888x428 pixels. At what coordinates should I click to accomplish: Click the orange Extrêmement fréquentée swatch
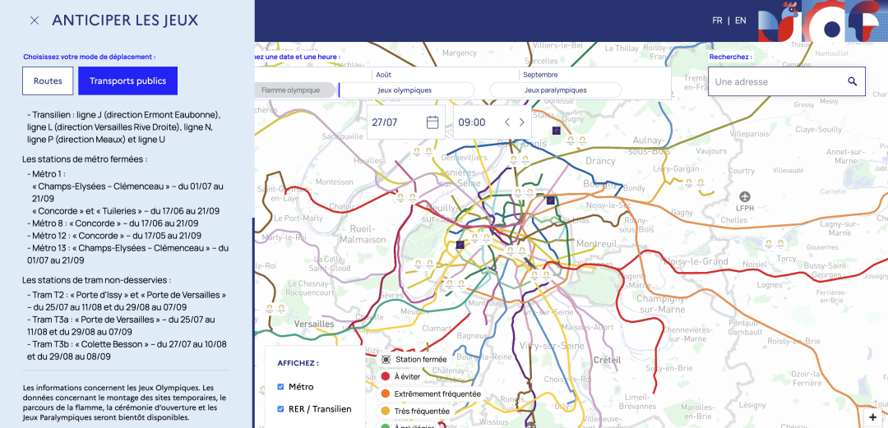pyautogui.click(x=386, y=393)
